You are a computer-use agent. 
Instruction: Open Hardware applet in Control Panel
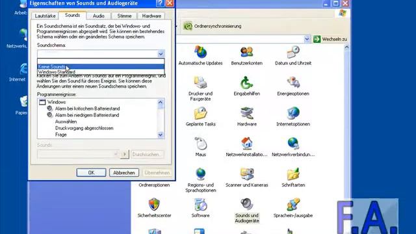pos(247,116)
